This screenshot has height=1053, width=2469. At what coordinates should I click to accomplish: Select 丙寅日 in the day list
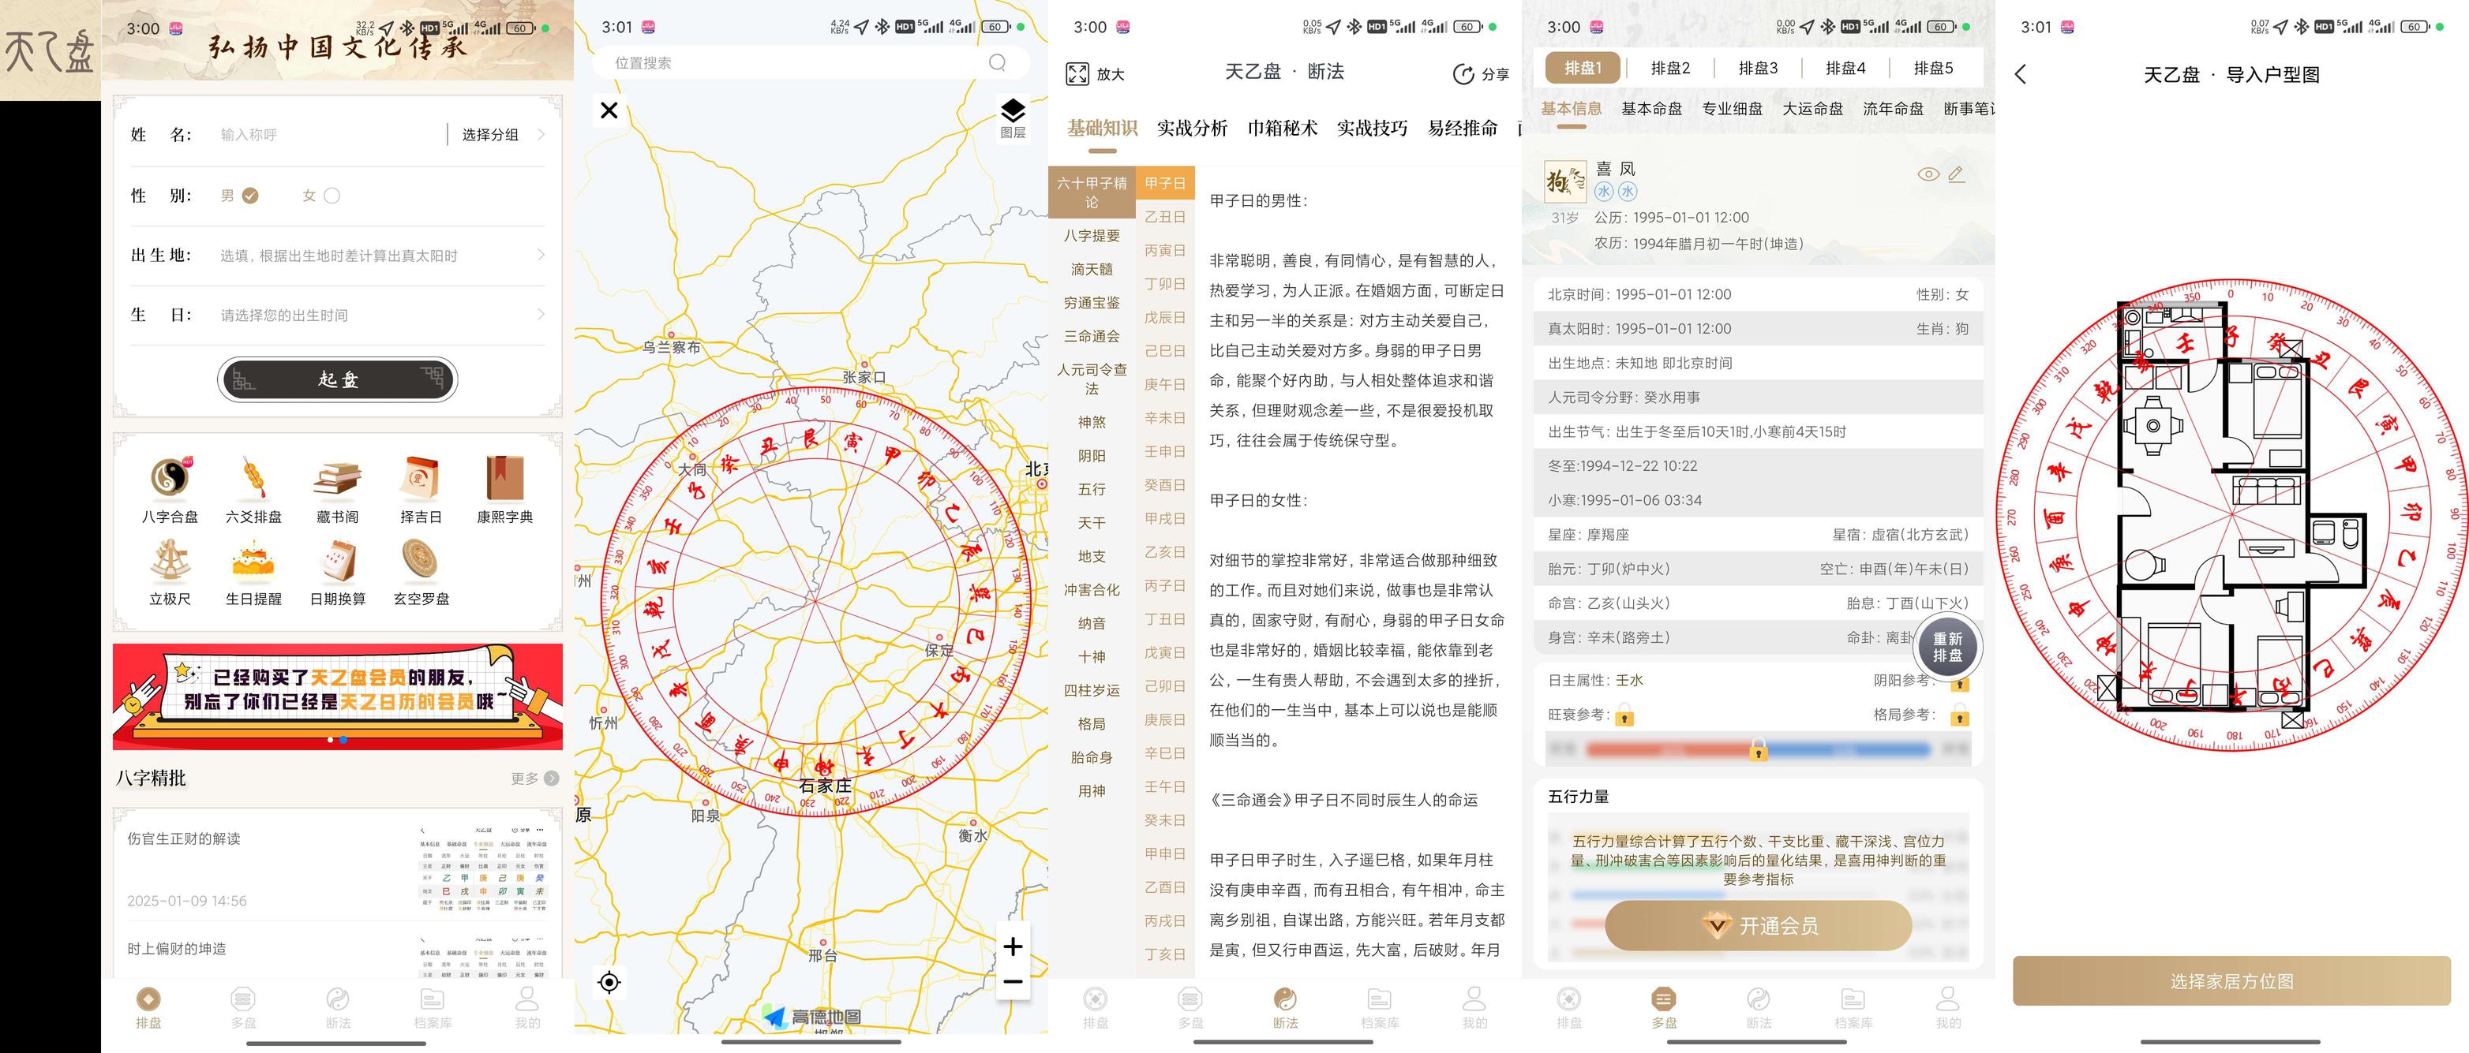[1164, 251]
